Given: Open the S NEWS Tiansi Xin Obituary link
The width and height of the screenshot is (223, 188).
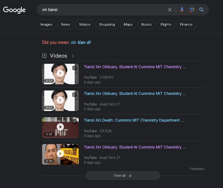Looking at the screenshot, I should 135,67.
